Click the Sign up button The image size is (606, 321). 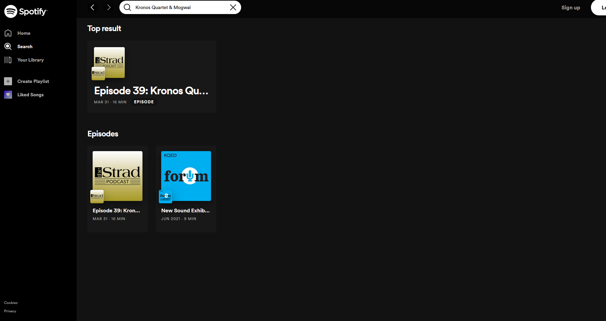click(571, 7)
